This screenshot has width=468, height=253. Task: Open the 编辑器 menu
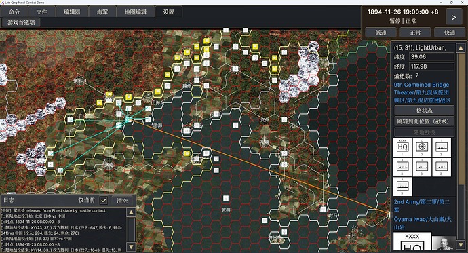click(x=72, y=12)
